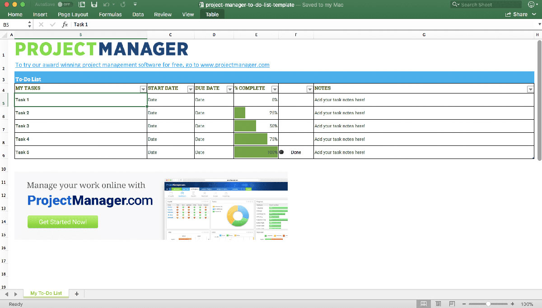Click the Name Box showing B5
Viewport: 542px width, 308px height.
tap(13, 24)
